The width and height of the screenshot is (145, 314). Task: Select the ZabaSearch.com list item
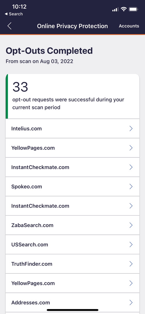72,225
